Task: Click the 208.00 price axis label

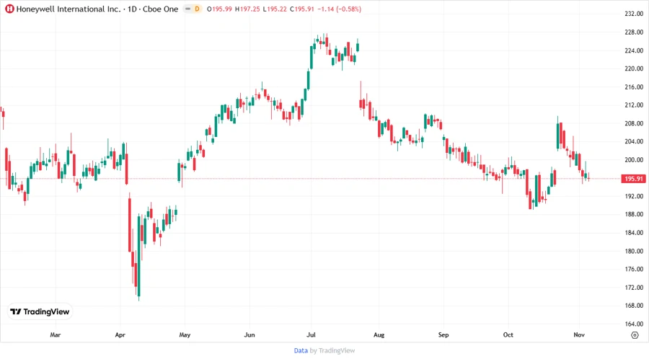Action: pos(634,123)
